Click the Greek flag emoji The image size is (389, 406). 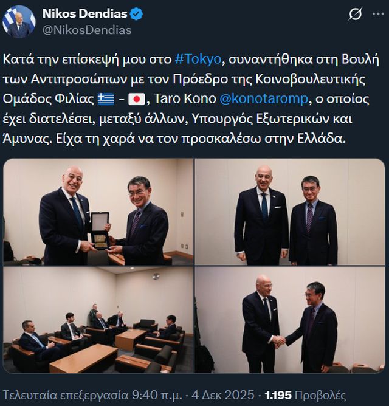(x=106, y=99)
